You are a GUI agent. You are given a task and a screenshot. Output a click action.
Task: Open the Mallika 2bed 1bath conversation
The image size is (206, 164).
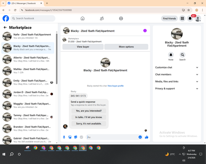coord(28,71)
